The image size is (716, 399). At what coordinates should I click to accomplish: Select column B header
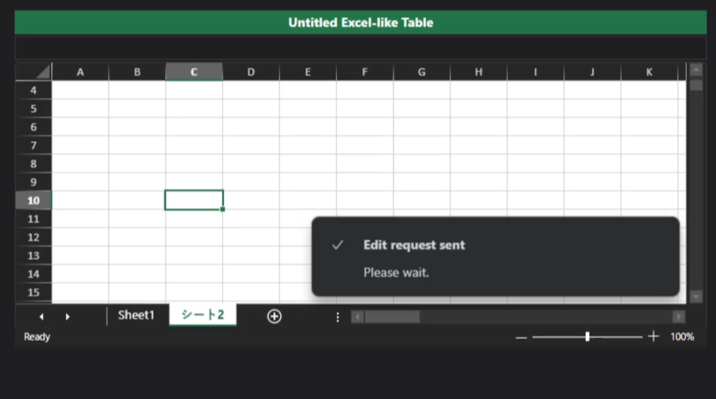coord(137,72)
